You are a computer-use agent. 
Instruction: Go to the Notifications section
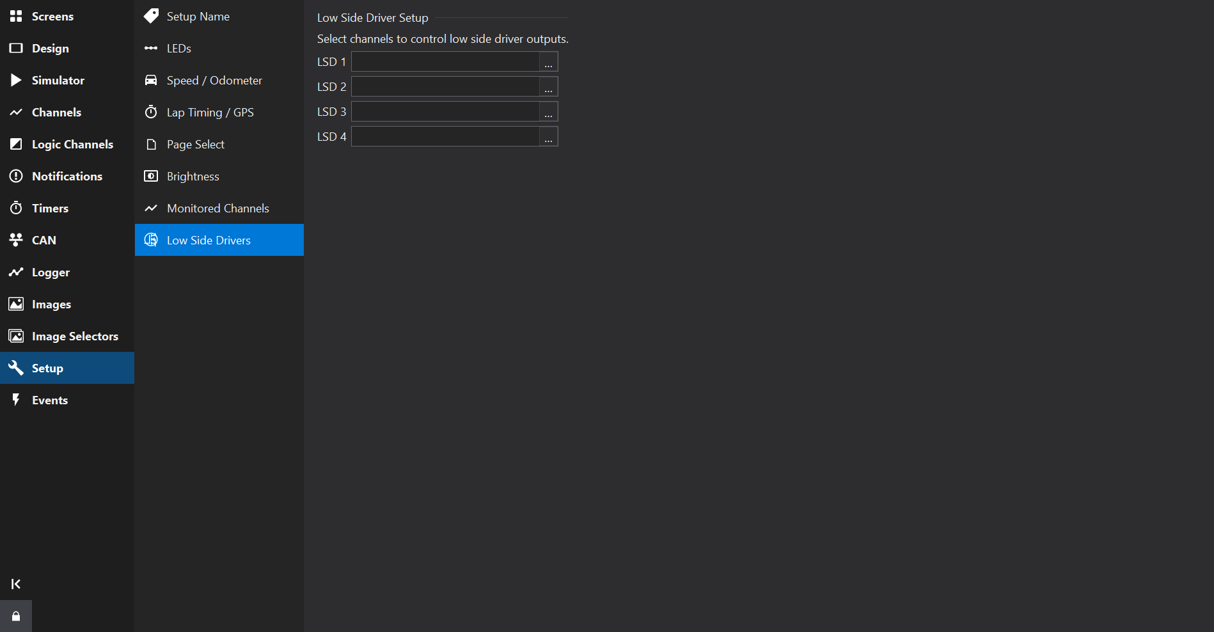(67, 177)
